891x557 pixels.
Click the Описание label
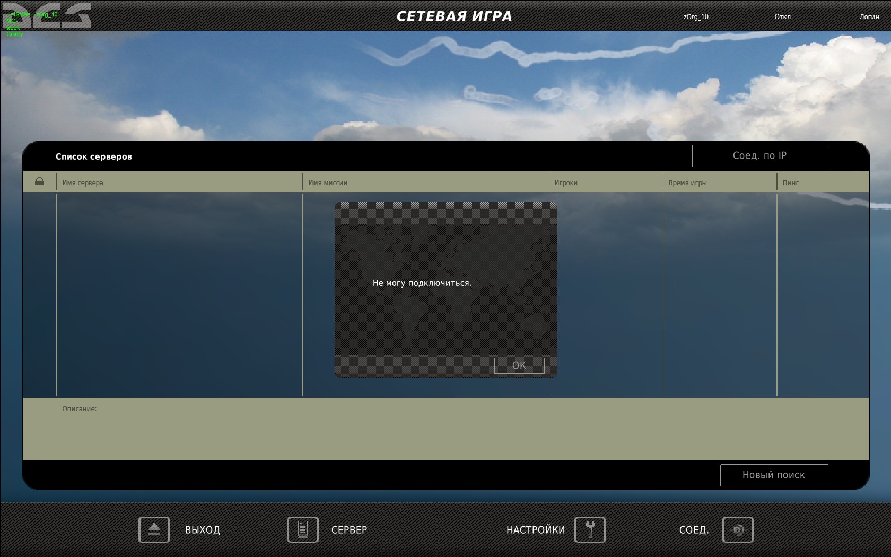tap(80, 409)
